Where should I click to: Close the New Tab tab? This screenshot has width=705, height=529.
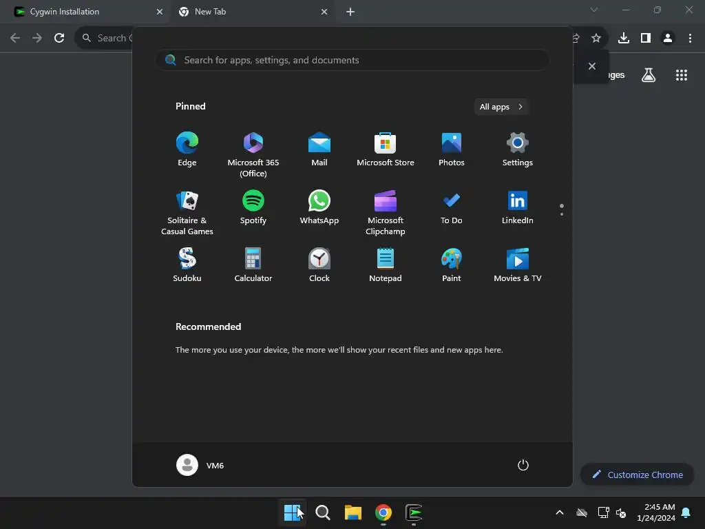(324, 12)
